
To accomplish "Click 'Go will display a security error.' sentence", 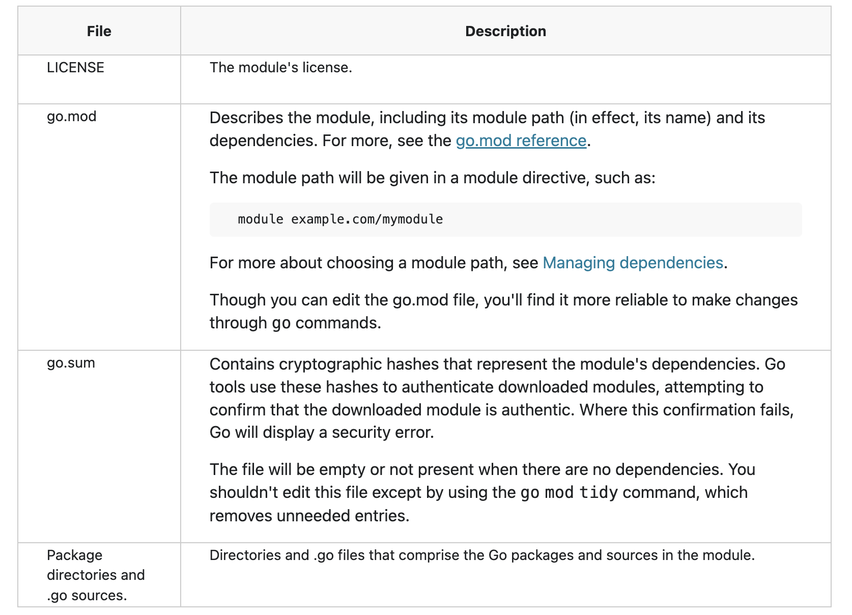I will pyautogui.click(x=322, y=432).
